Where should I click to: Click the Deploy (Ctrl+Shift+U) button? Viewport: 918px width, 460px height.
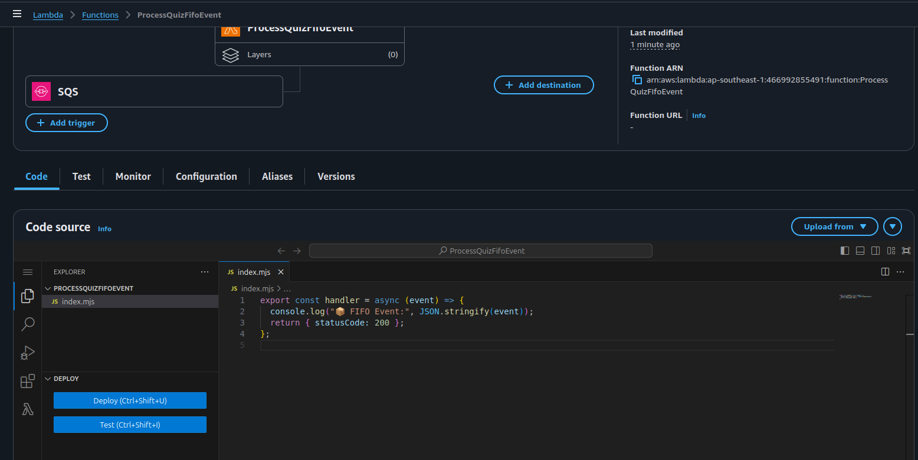click(x=130, y=400)
